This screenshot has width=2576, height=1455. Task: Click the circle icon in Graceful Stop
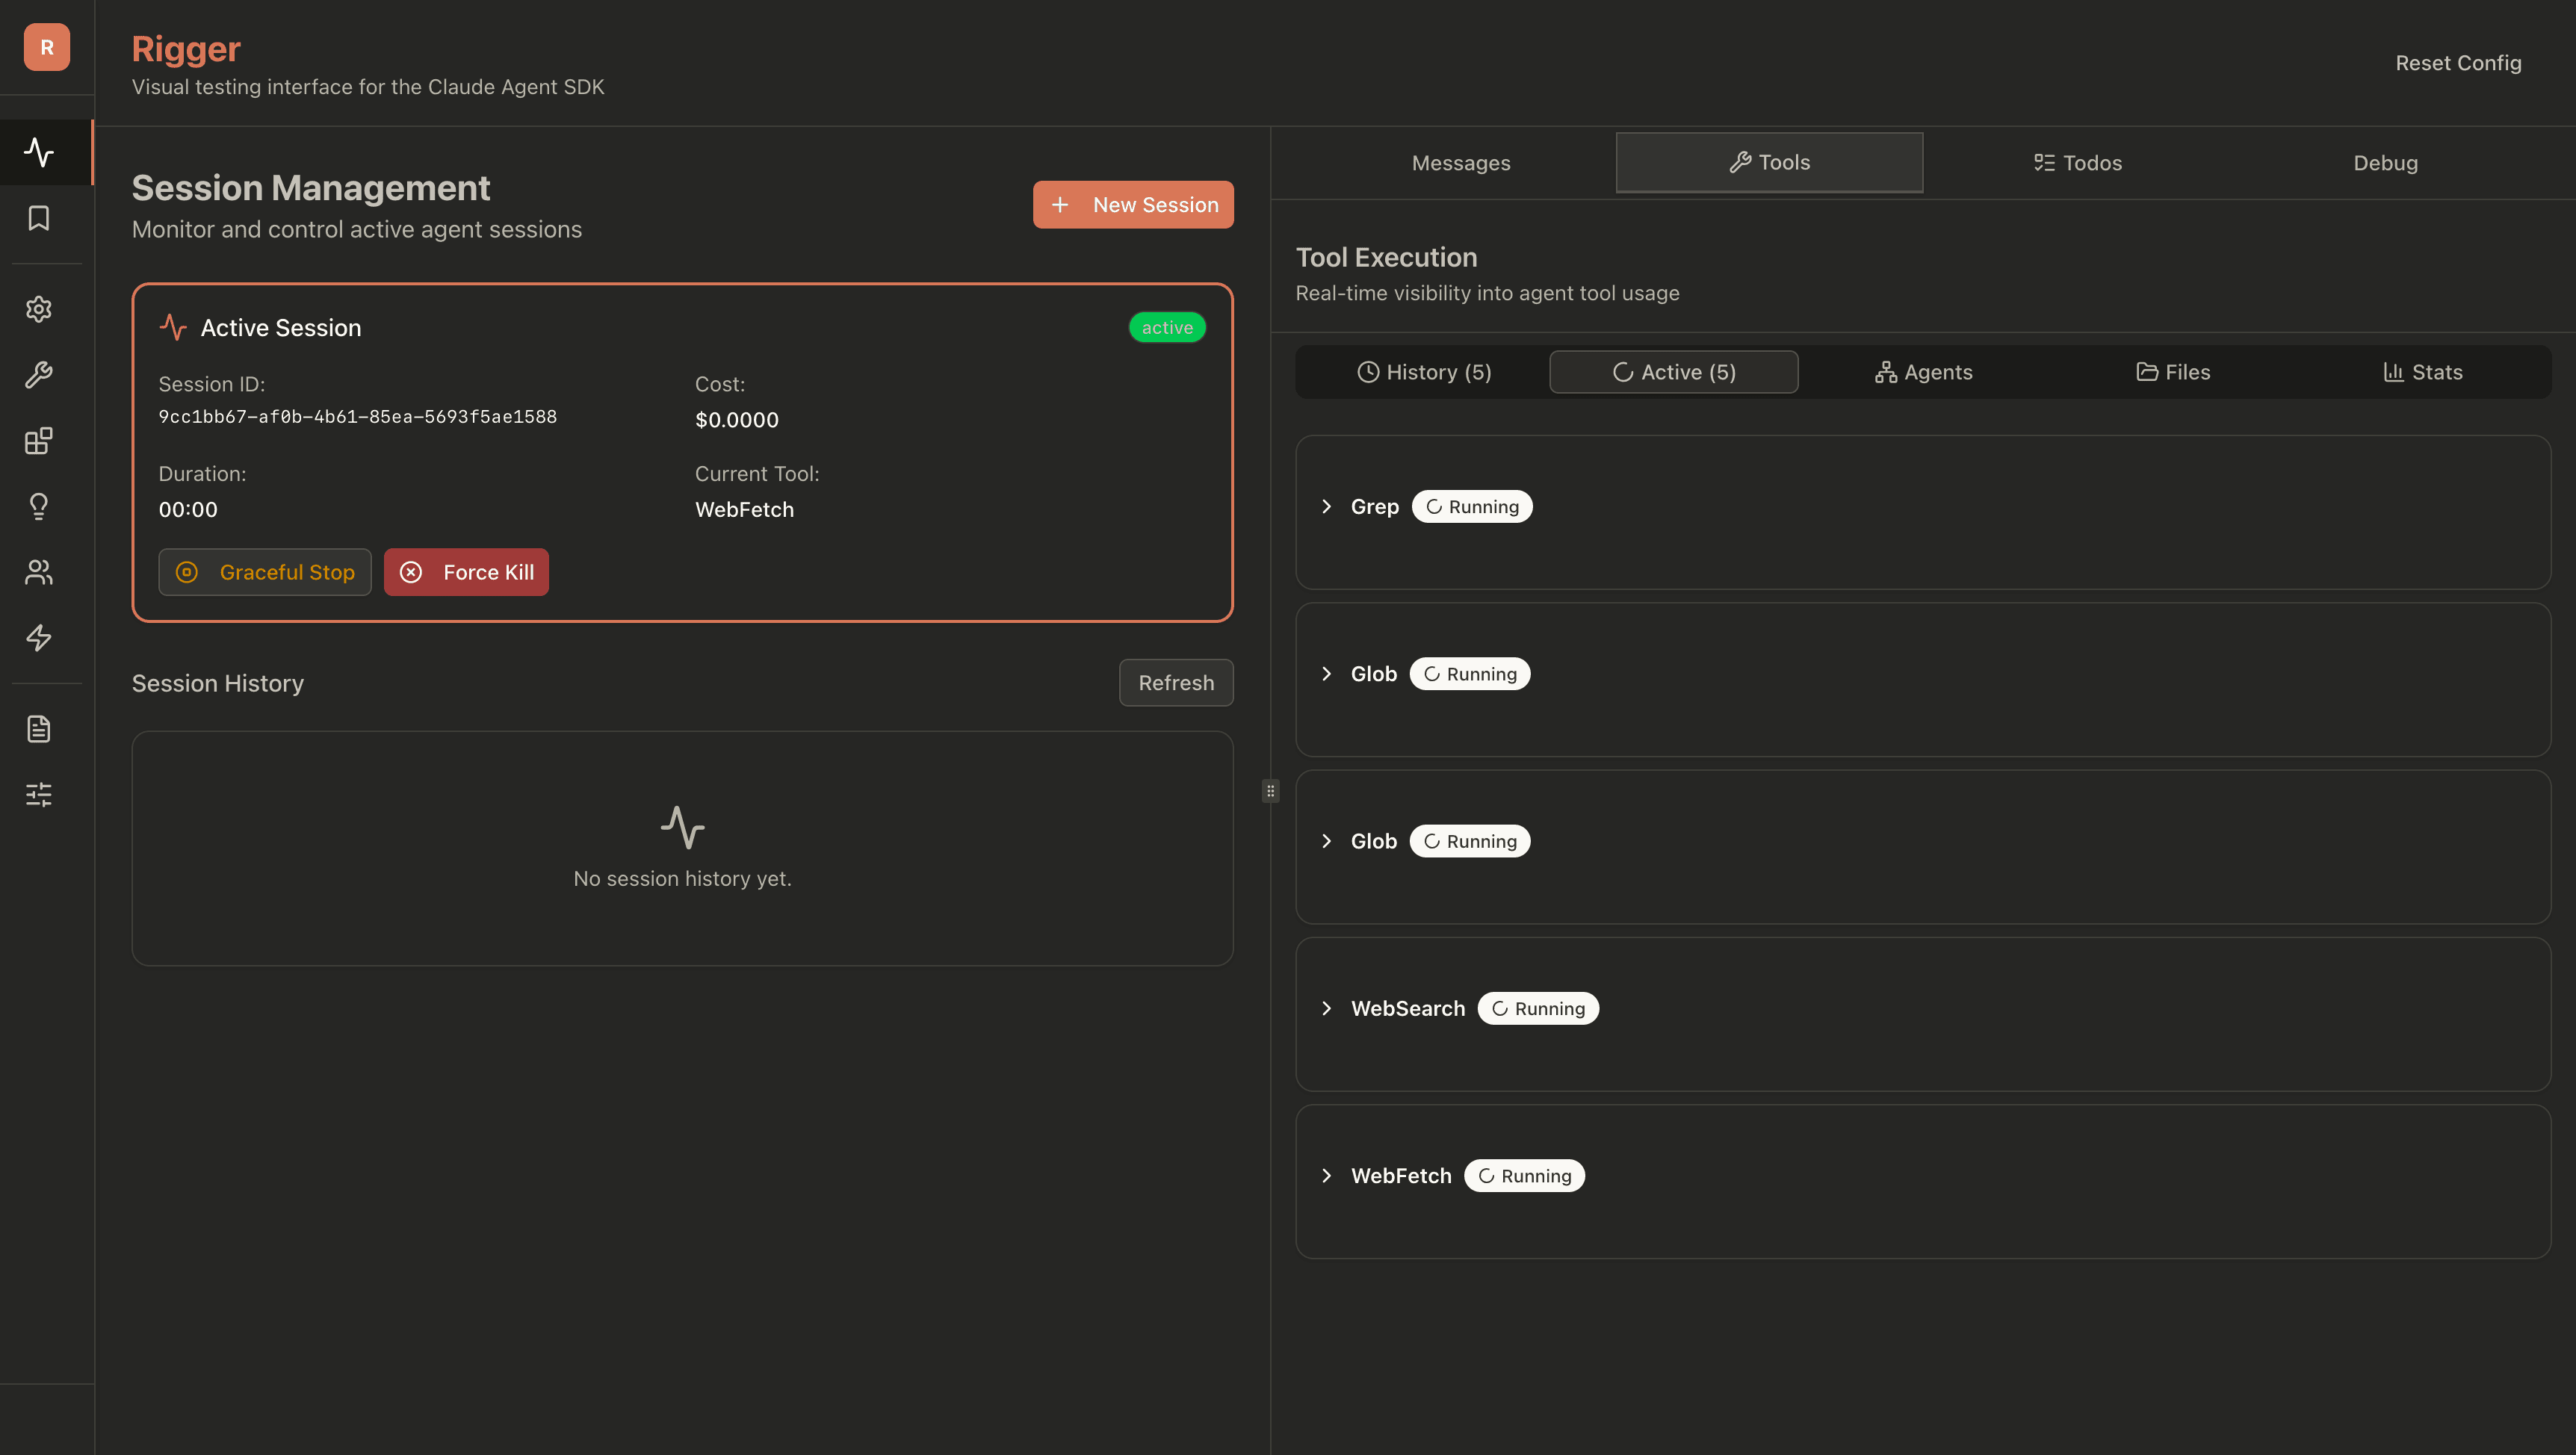click(187, 572)
